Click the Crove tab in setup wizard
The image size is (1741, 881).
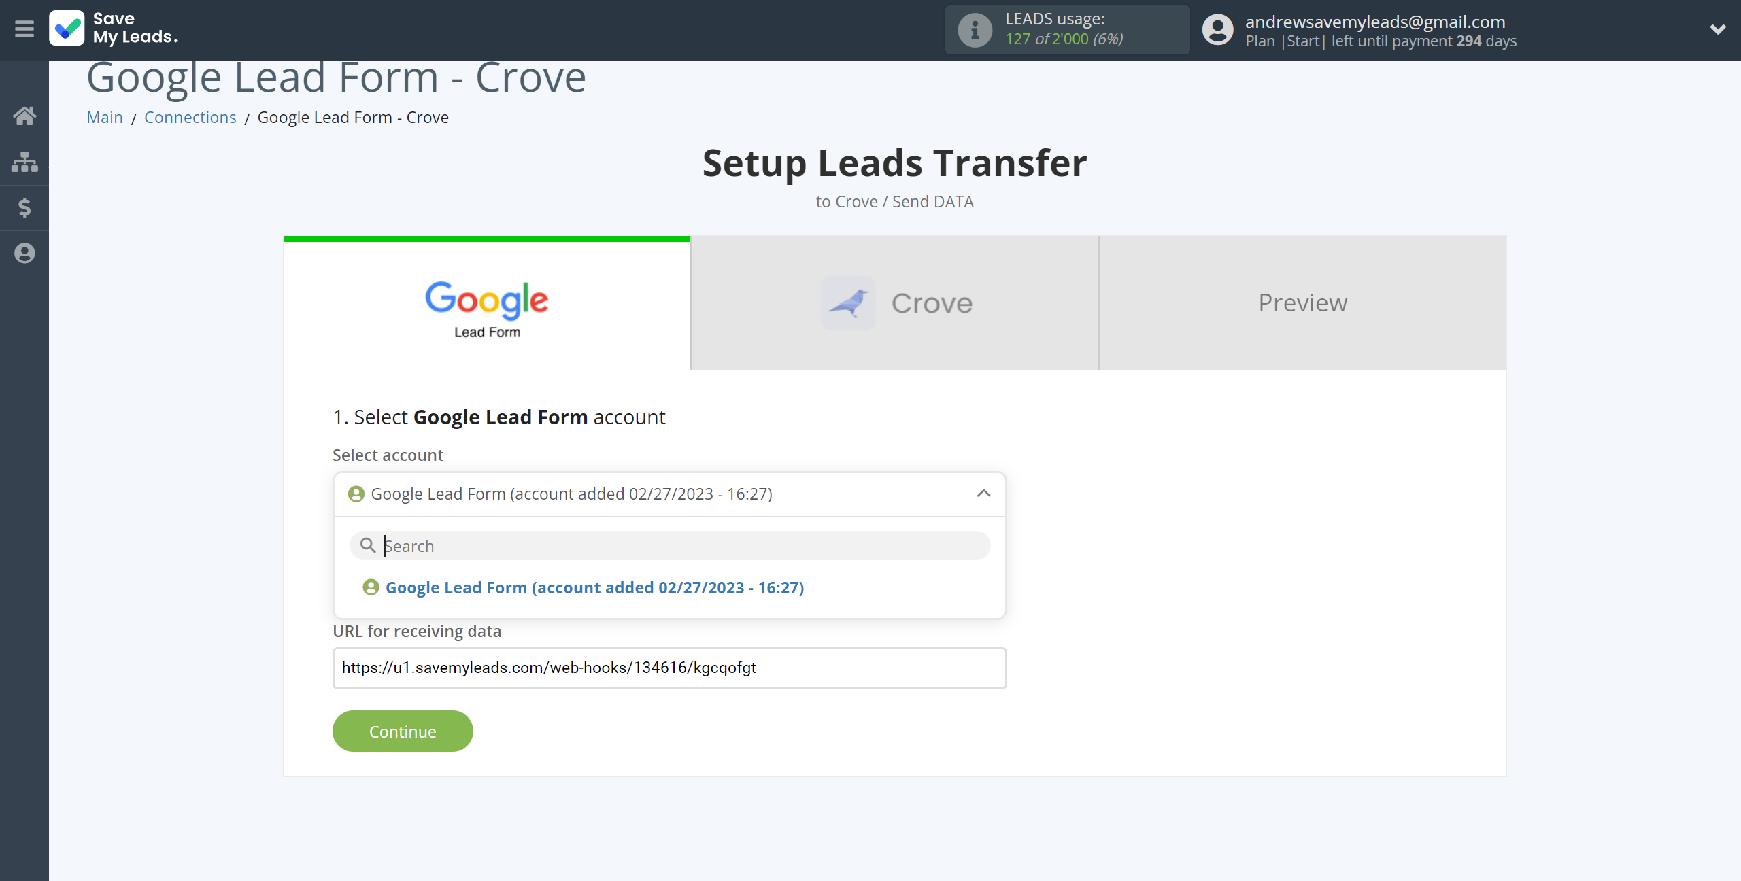coord(895,303)
